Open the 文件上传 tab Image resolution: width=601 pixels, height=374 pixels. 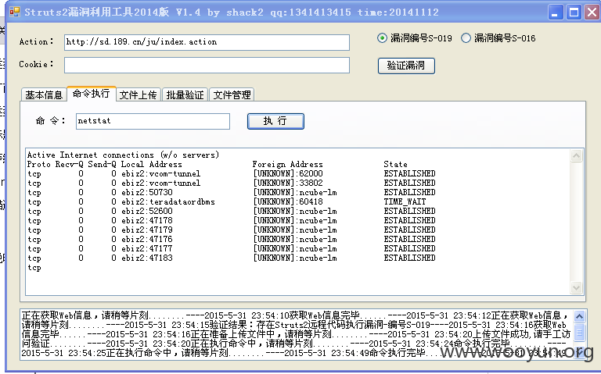point(138,94)
